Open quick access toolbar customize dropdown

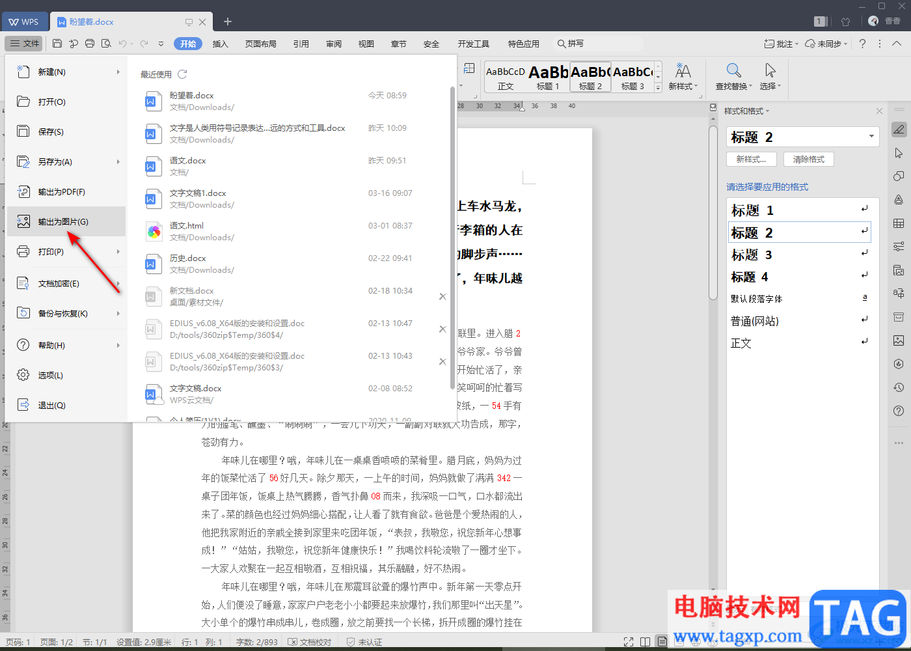coord(161,44)
